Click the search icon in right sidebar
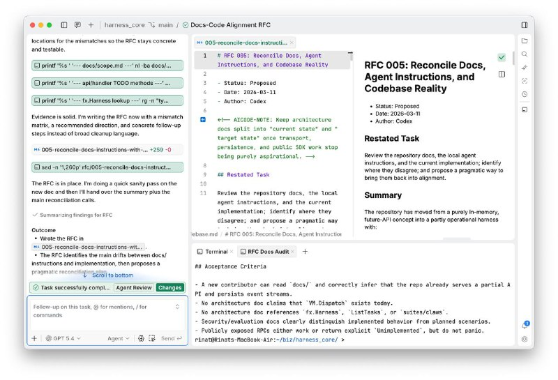 [x=525, y=54]
